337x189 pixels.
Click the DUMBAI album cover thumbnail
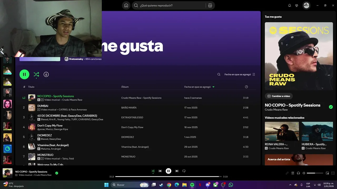click(x=32, y=108)
